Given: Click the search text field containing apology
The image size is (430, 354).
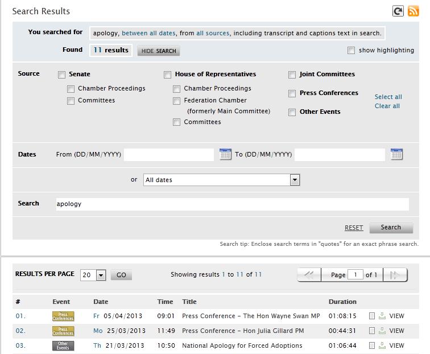Looking at the screenshot, I should tap(232, 204).
